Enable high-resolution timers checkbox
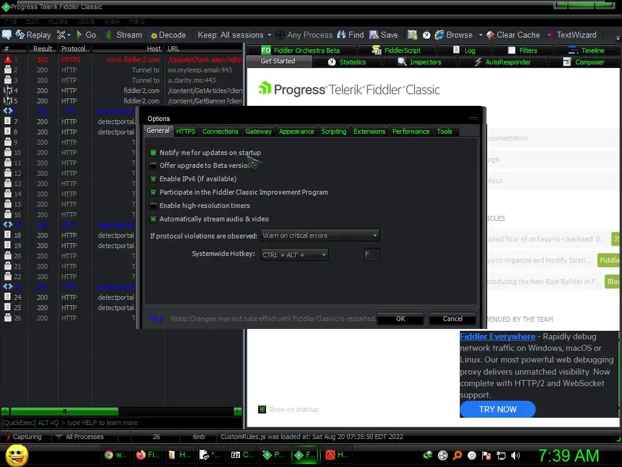Screen dimensions: 622x467 153,206
